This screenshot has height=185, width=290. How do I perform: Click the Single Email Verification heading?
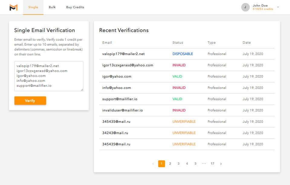coord(45,30)
